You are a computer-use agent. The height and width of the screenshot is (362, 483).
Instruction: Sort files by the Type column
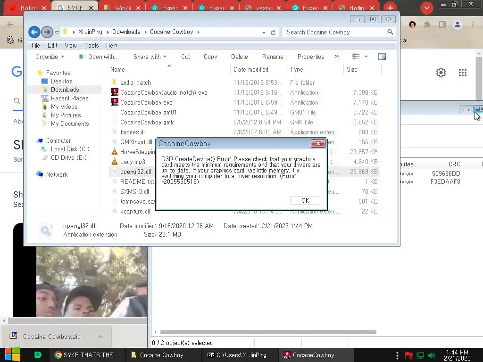[x=297, y=70]
